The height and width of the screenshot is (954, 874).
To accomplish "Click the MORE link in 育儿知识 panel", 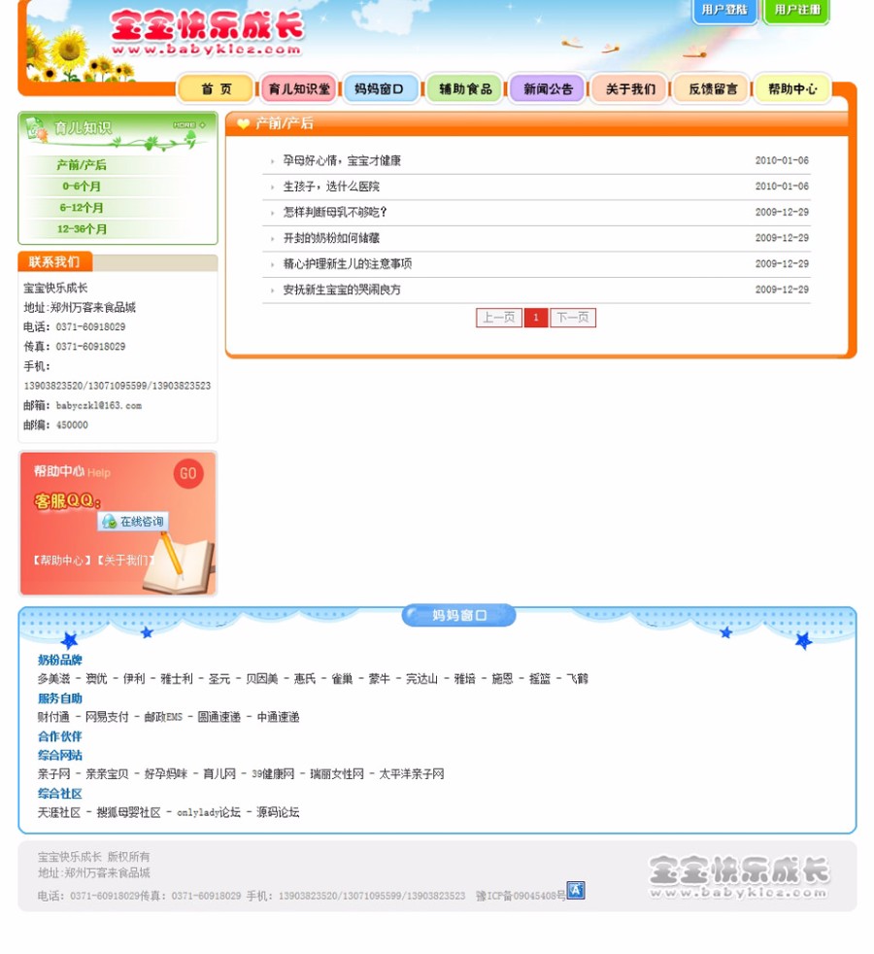I will tap(189, 124).
